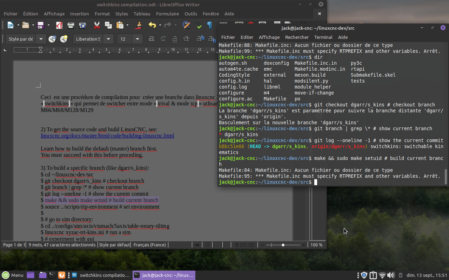Click the Français (France) language field
The height and width of the screenshot is (280, 449).
tap(150, 245)
